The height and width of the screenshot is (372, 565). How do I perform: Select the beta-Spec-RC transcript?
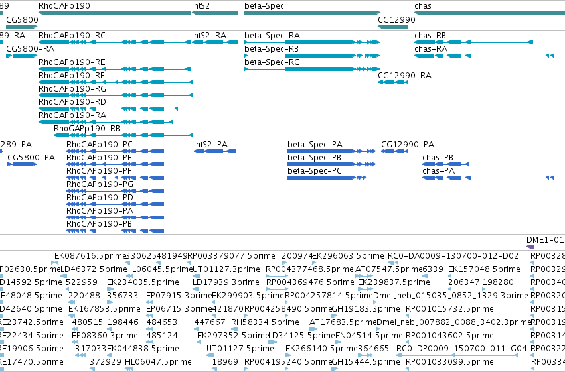click(x=313, y=69)
